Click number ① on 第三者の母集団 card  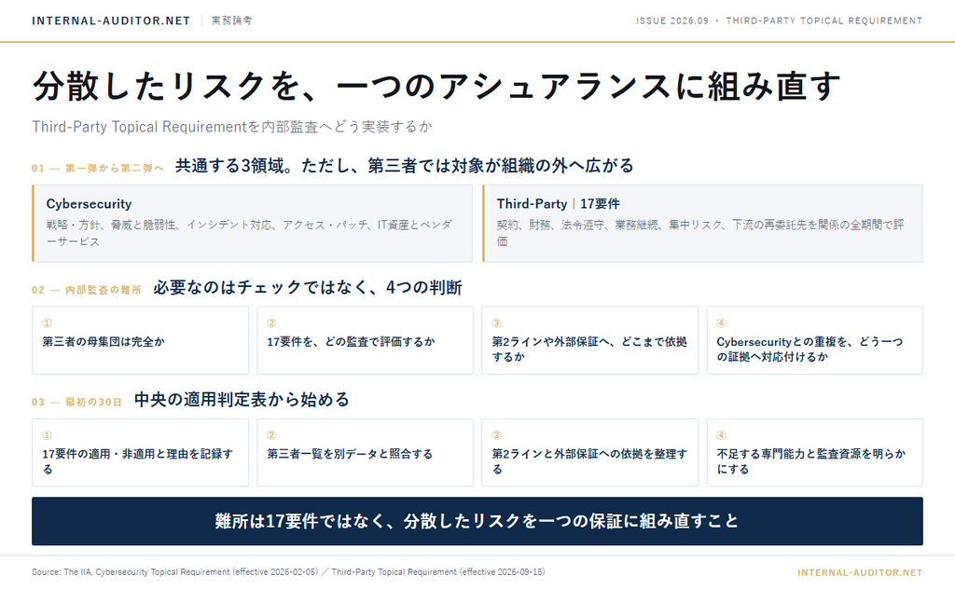(x=47, y=323)
